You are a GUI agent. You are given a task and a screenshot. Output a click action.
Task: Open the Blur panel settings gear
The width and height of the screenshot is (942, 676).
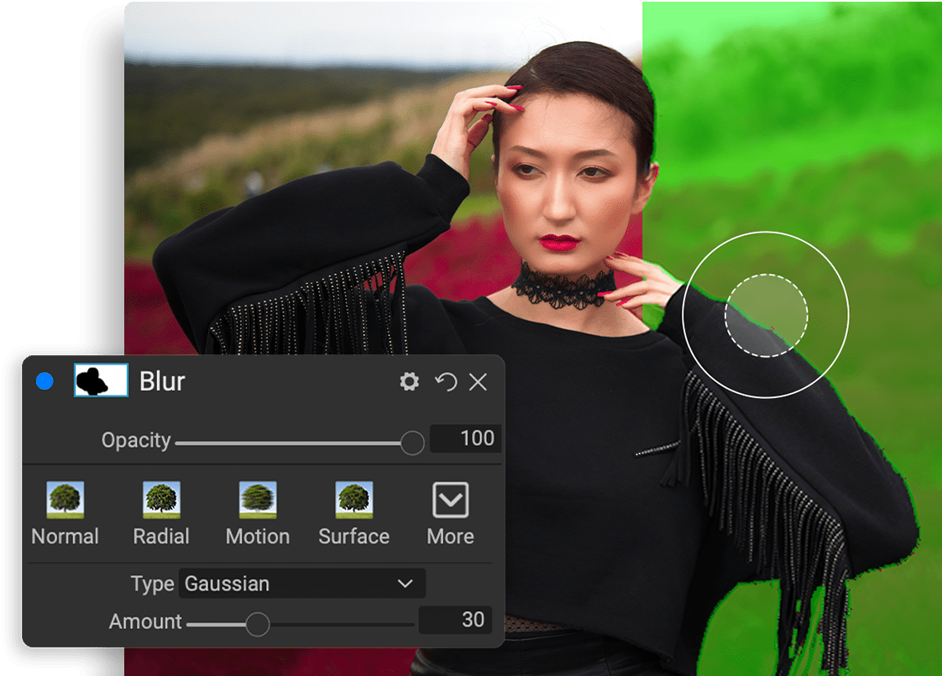click(x=409, y=382)
